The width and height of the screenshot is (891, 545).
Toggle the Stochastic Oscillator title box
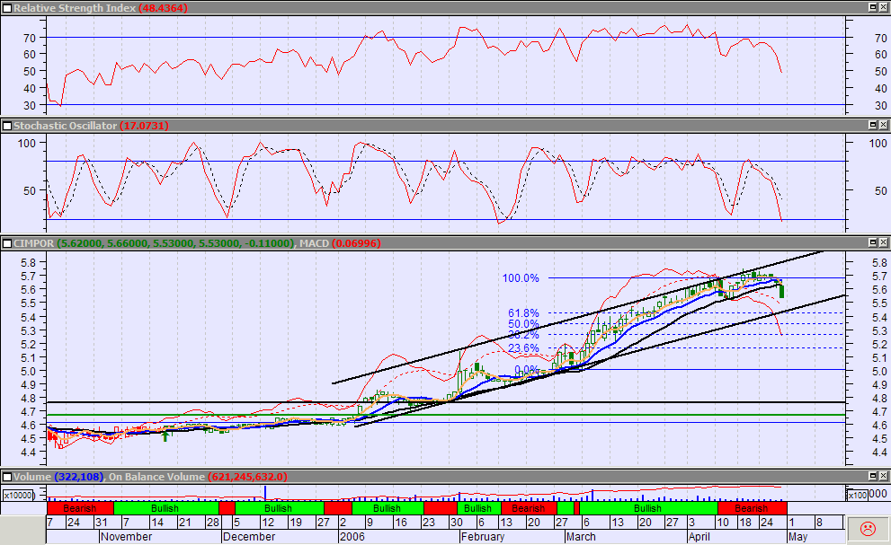click(7, 126)
